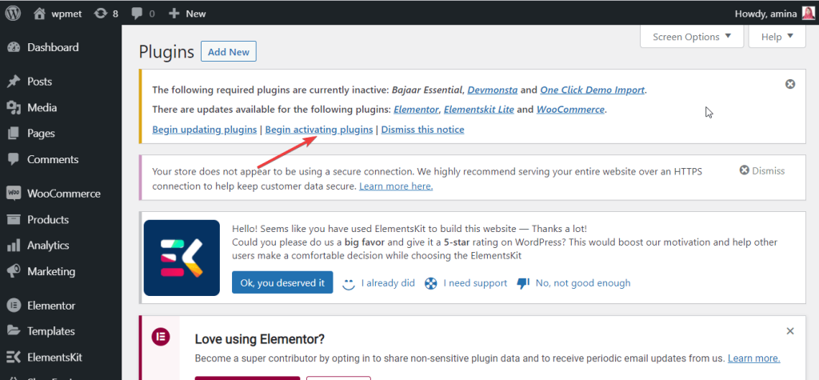Click the Comments speech bubble sidebar icon

[14, 159]
